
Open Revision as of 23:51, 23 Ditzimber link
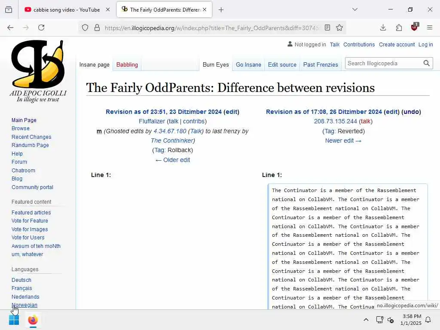coord(164,112)
